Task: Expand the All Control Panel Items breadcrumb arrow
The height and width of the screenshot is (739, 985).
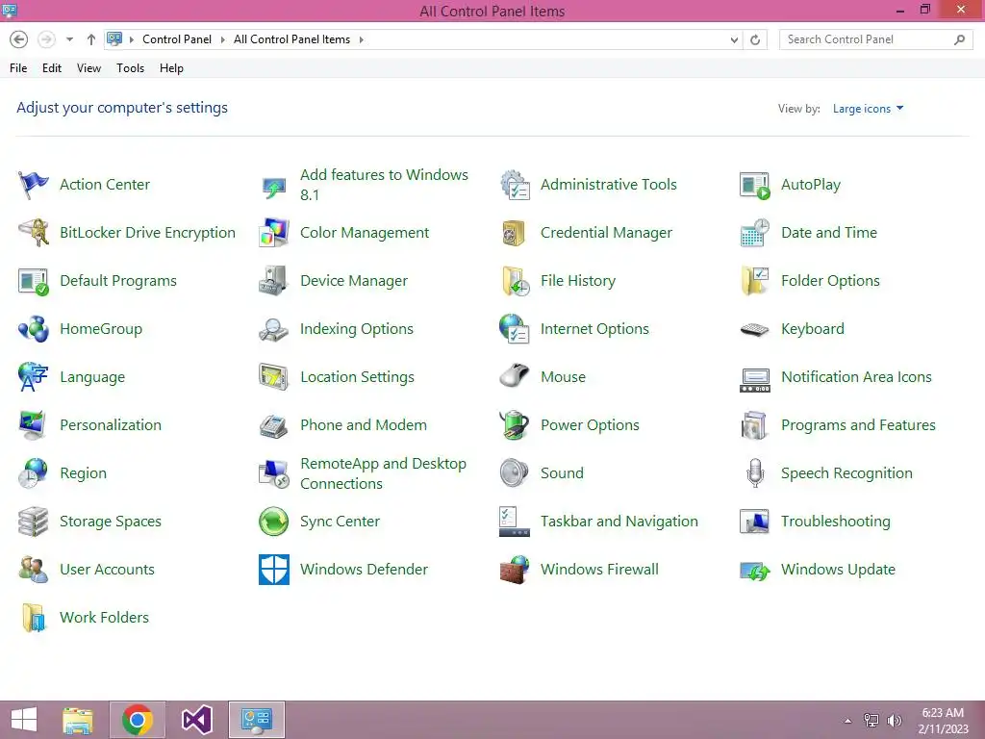Action: click(362, 39)
